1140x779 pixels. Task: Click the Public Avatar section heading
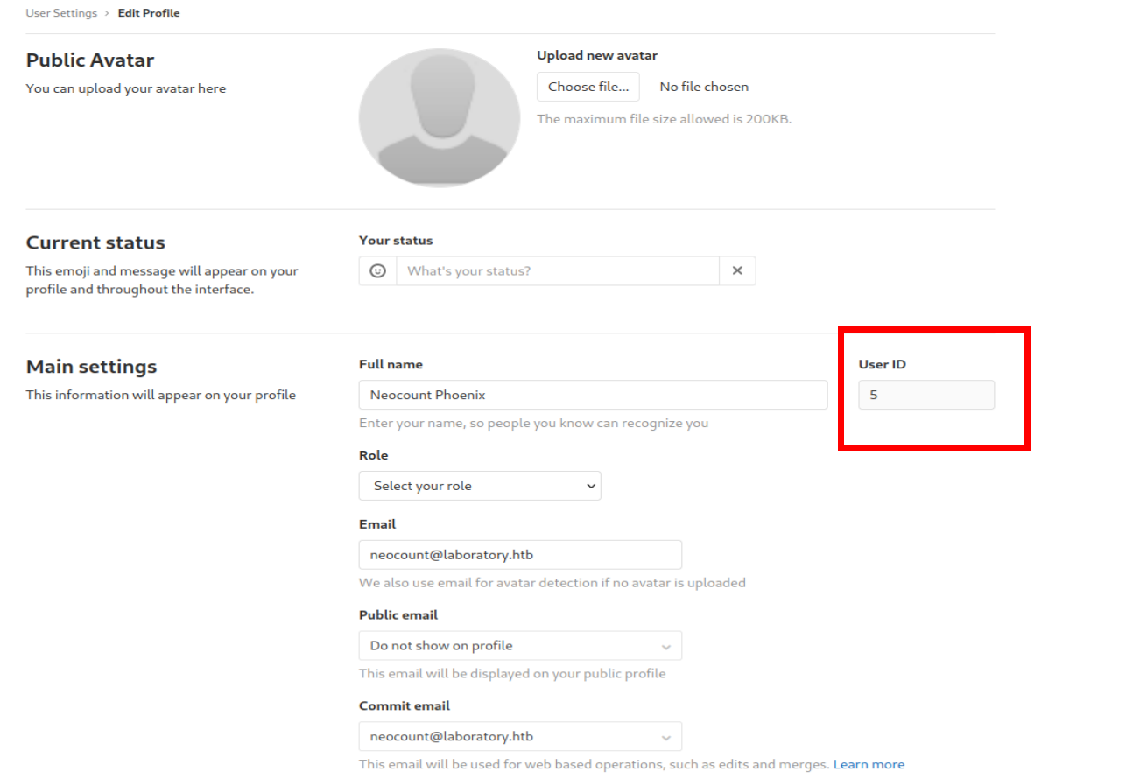(x=90, y=60)
